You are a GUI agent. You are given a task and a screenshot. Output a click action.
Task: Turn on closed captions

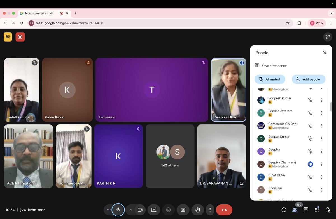pos(183,210)
